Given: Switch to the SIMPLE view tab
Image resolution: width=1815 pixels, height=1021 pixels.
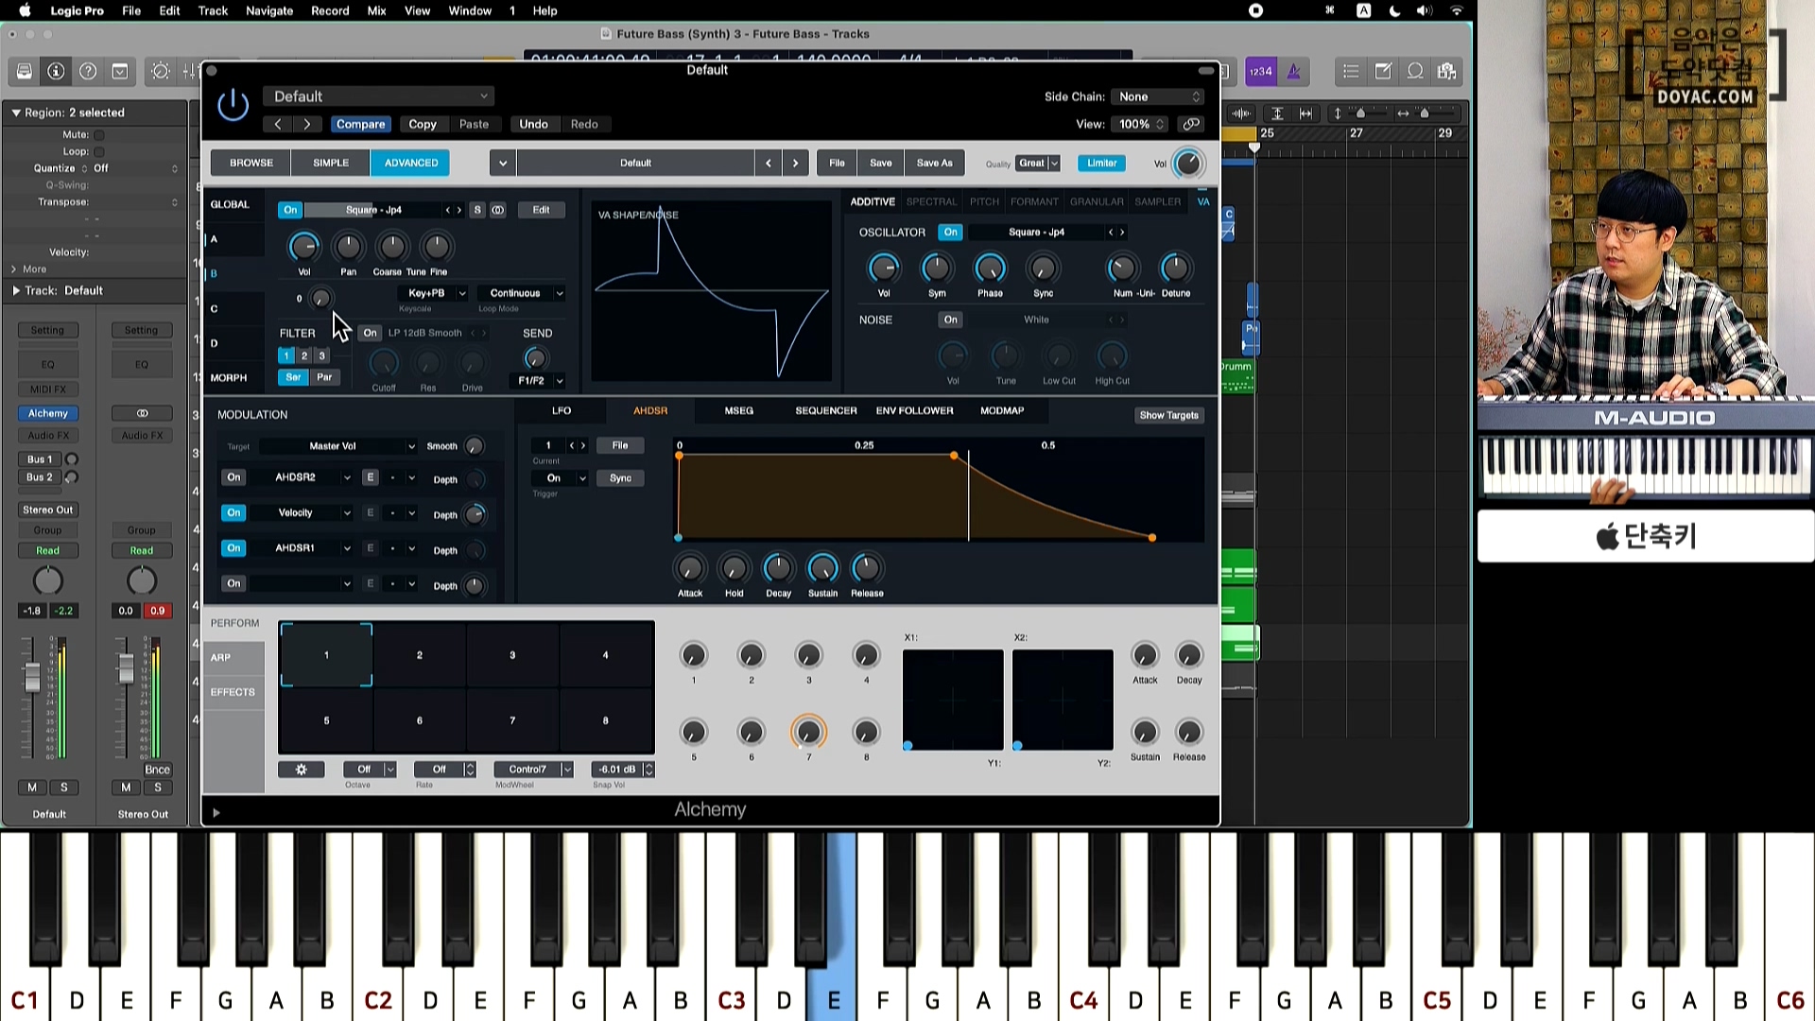Looking at the screenshot, I should 331,163.
